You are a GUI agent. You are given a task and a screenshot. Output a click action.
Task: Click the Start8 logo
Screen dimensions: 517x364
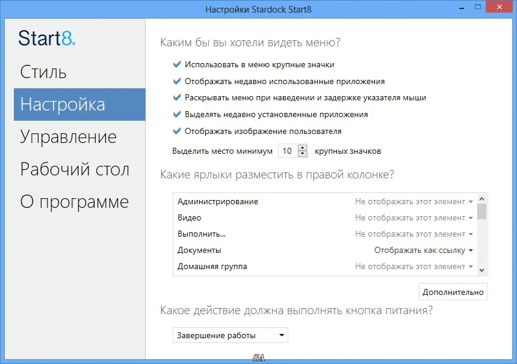46,38
